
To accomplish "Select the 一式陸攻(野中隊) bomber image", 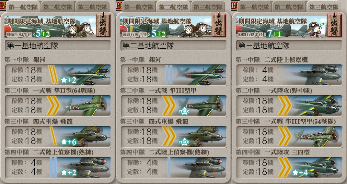I will point(316,106).
